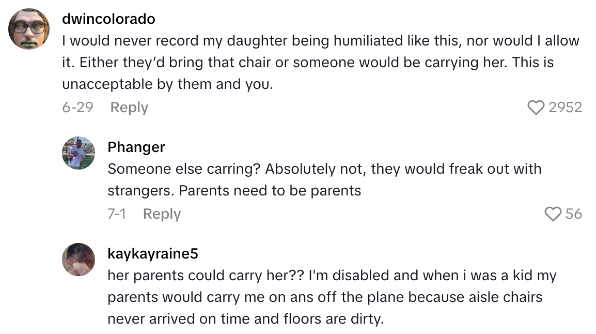Open Phanger's username link

(x=136, y=147)
